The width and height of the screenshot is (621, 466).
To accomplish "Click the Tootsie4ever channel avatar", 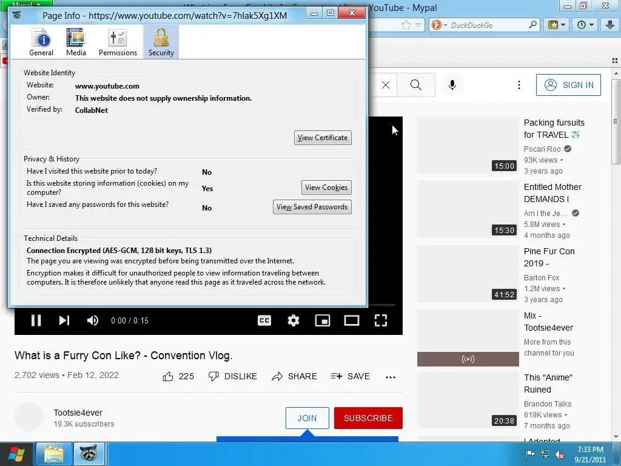I will click(x=29, y=417).
